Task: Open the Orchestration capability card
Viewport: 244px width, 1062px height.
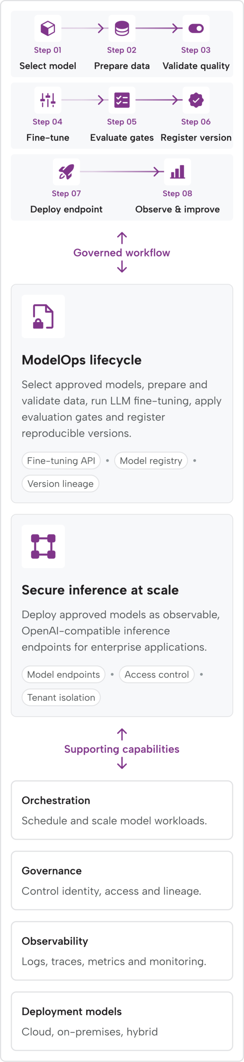Action: click(x=122, y=810)
